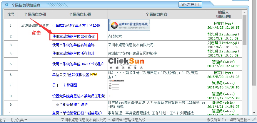
Task: Click the 维护 wrench icon
Action: click(x=183, y=4)
